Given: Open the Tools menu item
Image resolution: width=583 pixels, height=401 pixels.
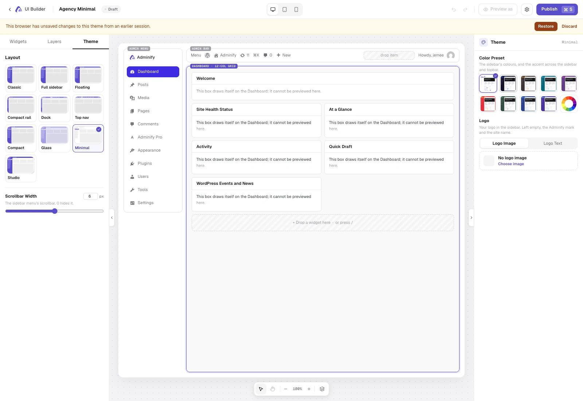Looking at the screenshot, I should 153,190.
